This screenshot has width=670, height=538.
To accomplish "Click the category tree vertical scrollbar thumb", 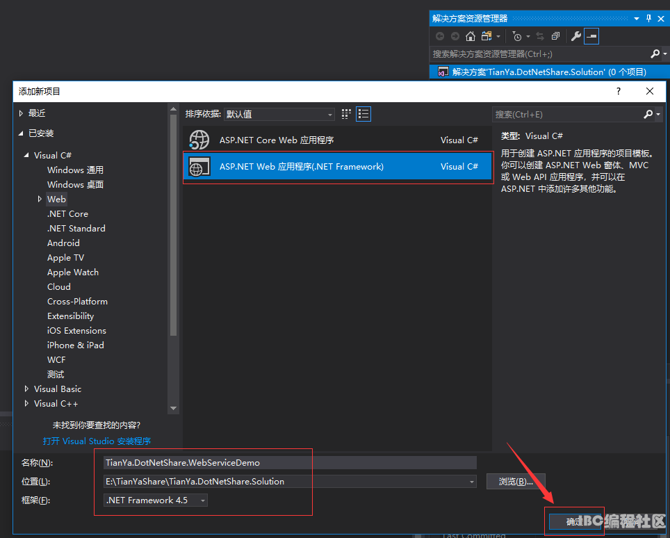I will [x=173, y=225].
